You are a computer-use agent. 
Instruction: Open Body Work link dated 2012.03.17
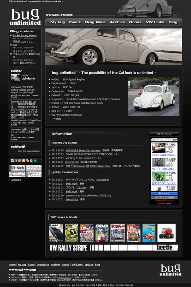[72, 184]
